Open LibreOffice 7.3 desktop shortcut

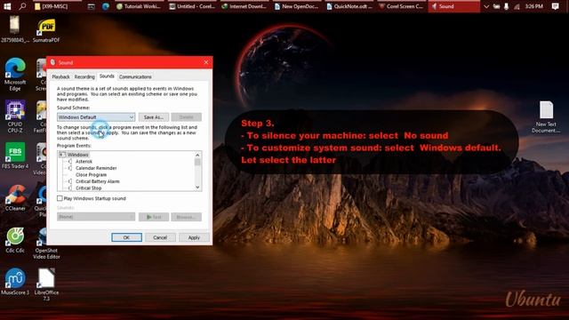tap(46, 284)
